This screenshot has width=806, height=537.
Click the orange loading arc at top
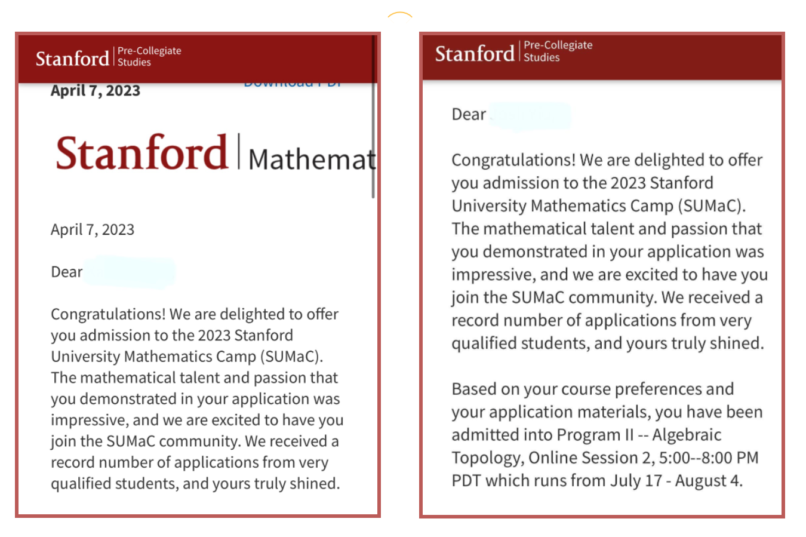pos(400,14)
